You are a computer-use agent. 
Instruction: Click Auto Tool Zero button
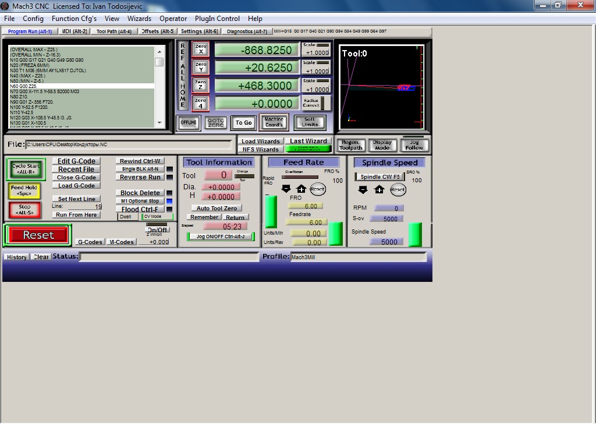pos(217,209)
